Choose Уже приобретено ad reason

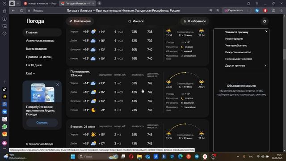point(236,46)
